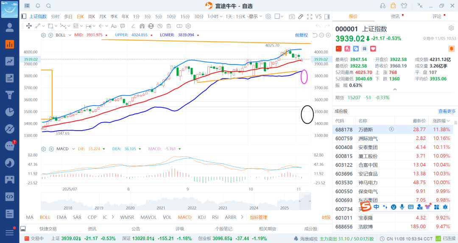Collapse the quote details chevron

click(x=395, y=89)
